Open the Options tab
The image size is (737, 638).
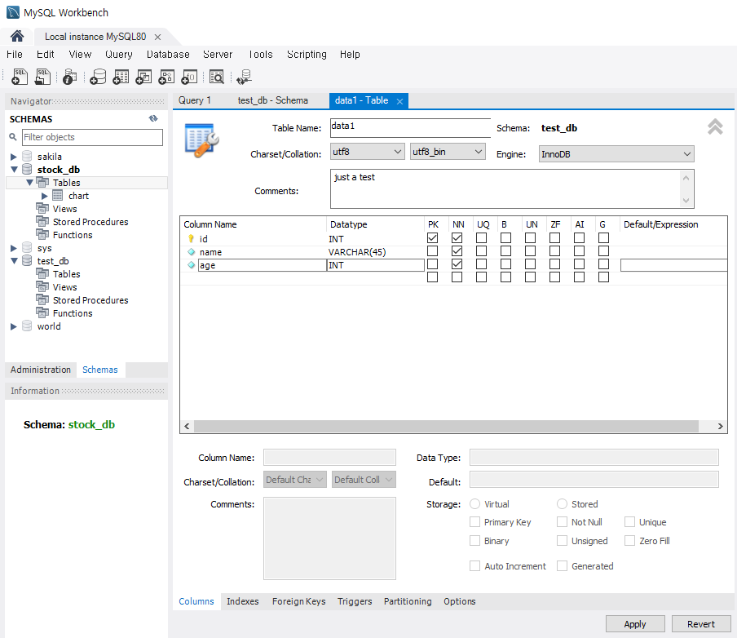(x=460, y=601)
